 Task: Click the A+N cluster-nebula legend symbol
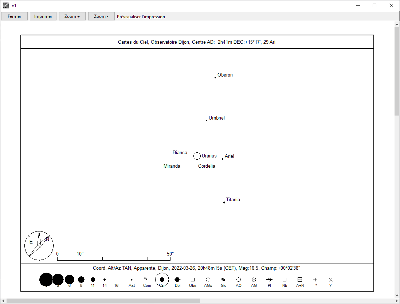pyautogui.click(x=300, y=280)
